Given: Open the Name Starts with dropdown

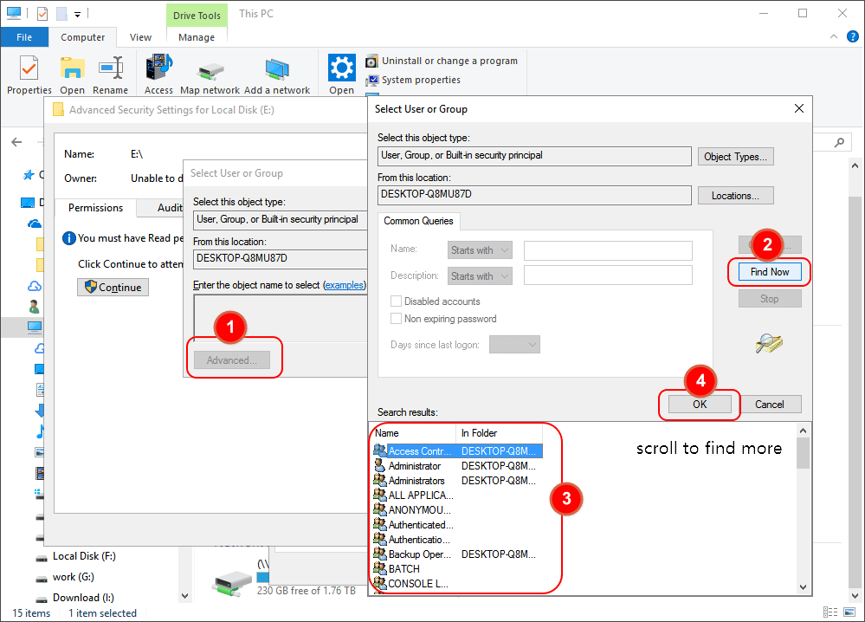Looking at the screenshot, I should (x=481, y=250).
